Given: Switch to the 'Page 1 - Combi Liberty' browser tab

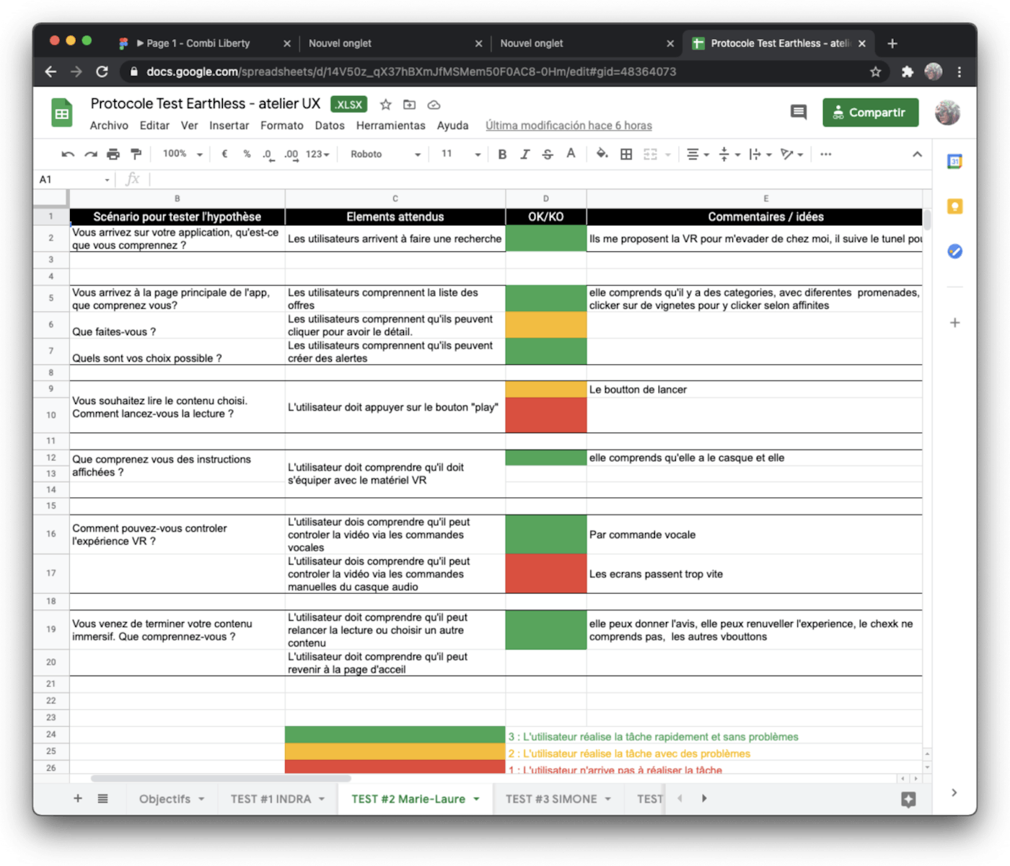Looking at the screenshot, I should pyautogui.click(x=205, y=43).
